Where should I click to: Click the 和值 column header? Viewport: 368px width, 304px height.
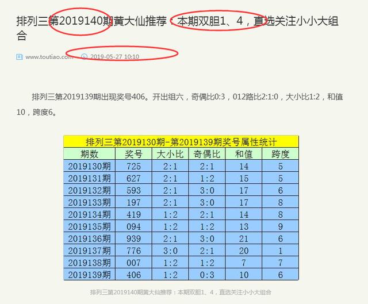pyautogui.click(x=244, y=154)
